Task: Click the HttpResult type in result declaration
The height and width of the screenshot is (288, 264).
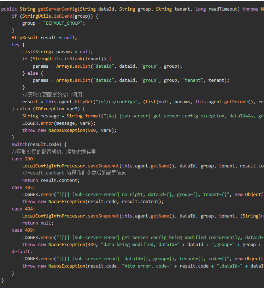Action: tap(25, 37)
